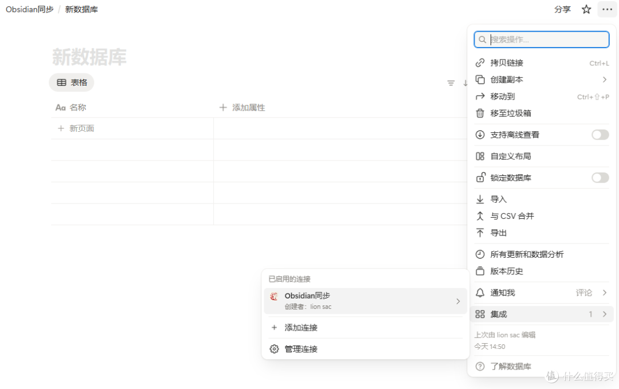Click the 新数据库 page title

pyautogui.click(x=89, y=57)
